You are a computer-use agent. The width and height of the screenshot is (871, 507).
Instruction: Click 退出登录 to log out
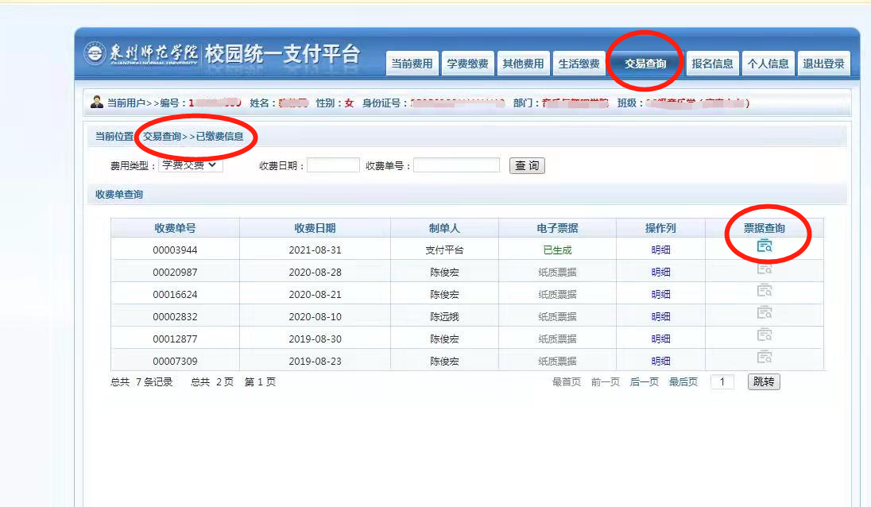(x=823, y=64)
